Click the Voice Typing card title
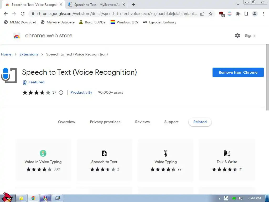This screenshot has width=269, height=202. [x=165, y=162]
